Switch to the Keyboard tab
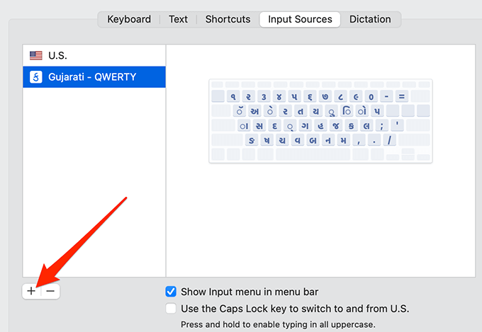Image resolution: width=482 pixels, height=332 pixels. [x=129, y=19]
